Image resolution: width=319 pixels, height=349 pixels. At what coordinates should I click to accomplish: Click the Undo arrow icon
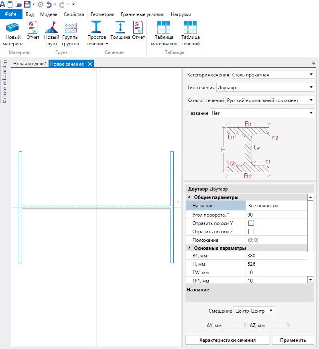click(49, 4)
